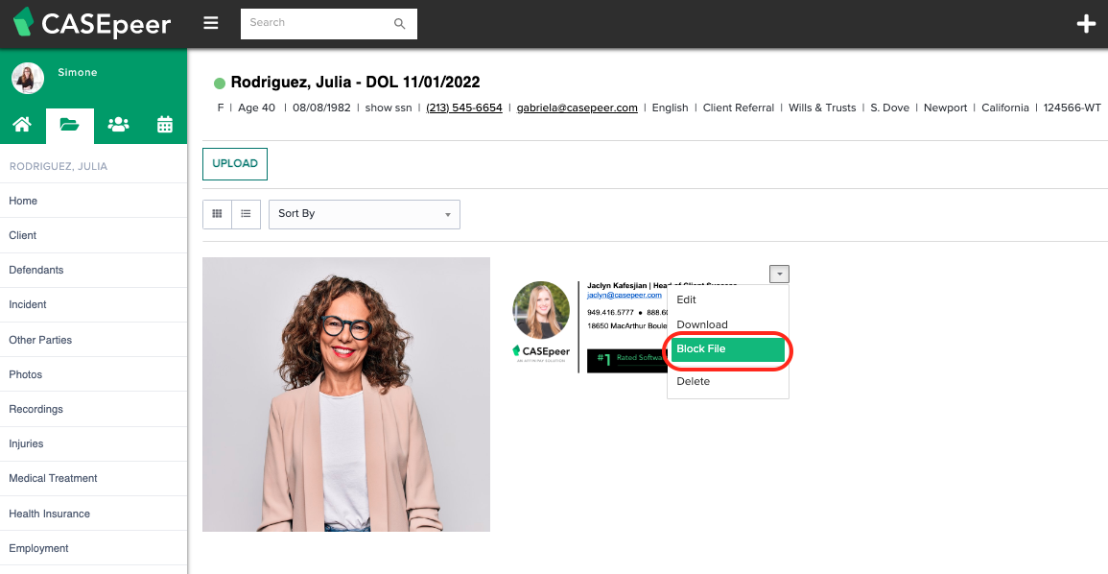
Task: Click the search magnifier icon
Action: [399, 23]
